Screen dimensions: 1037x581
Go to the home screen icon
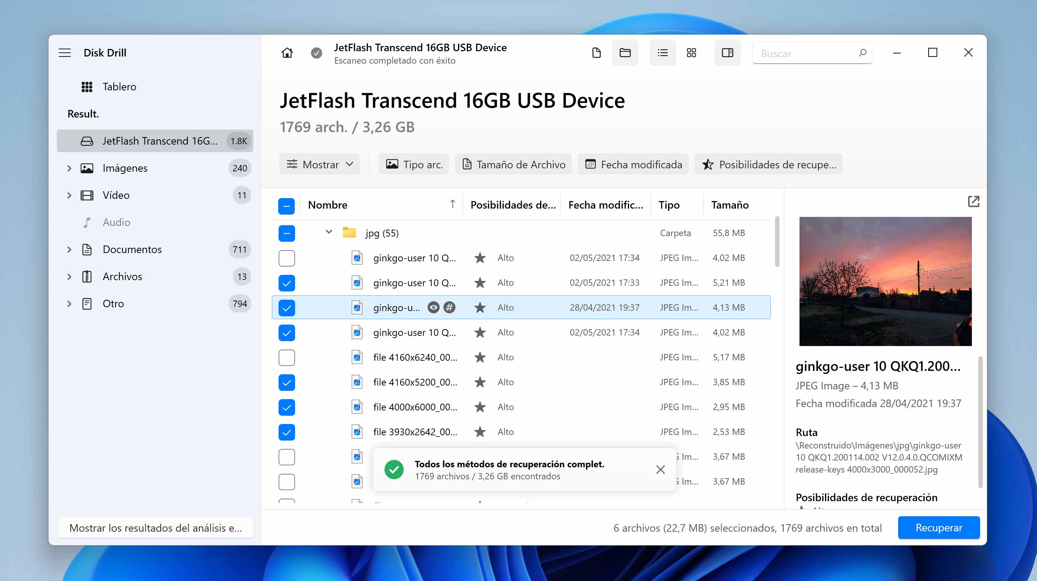pyautogui.click(x=287, y=53)
